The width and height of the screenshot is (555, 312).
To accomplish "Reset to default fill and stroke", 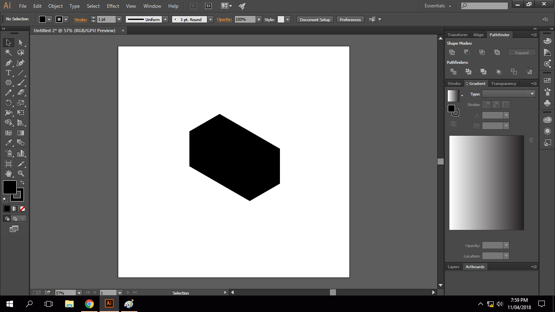I will [x=4, y=199].
